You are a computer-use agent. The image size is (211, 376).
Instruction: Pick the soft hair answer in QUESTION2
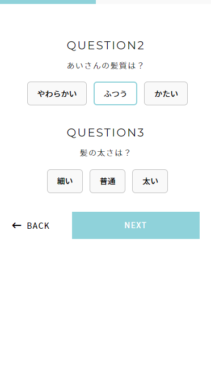click(x=57, y=93)
